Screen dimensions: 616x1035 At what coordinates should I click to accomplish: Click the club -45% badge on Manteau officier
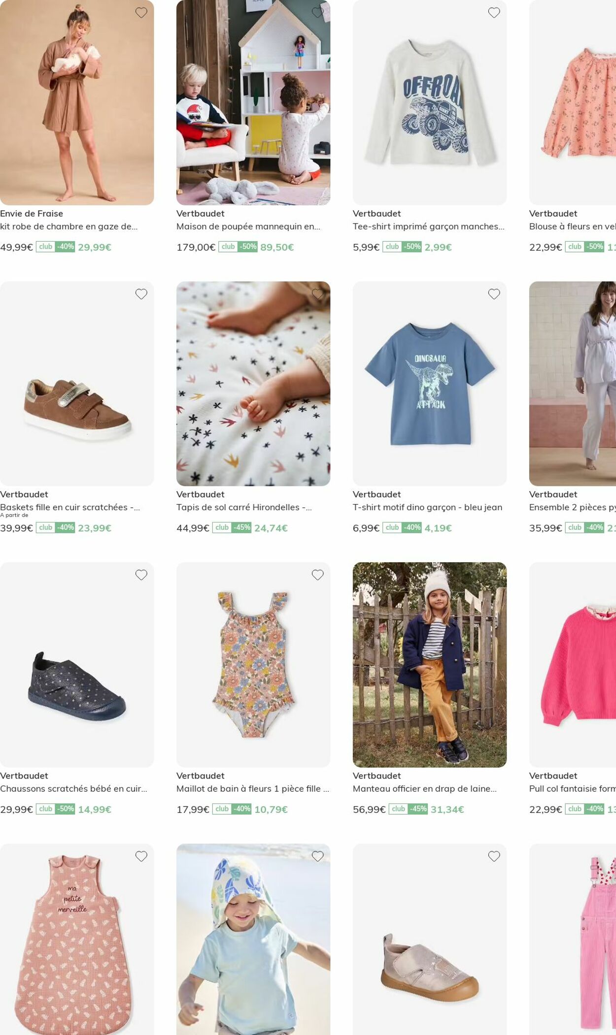coord(408,809)
